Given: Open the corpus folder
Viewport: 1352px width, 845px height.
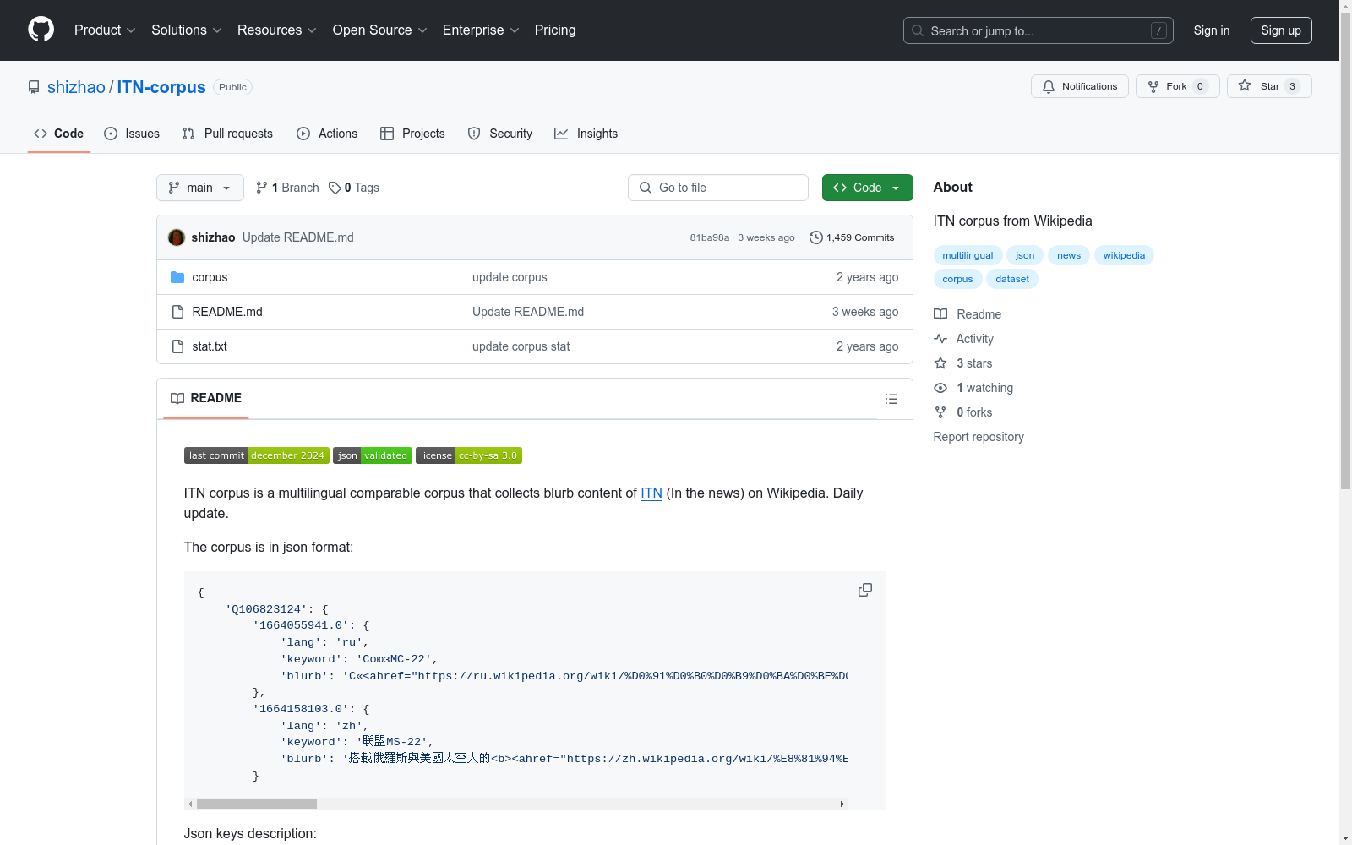Looking at the screenshot, I should [x=210, y=277].
